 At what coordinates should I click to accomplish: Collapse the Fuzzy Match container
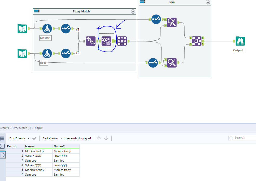pyautogui.click(x=133, y=12)
